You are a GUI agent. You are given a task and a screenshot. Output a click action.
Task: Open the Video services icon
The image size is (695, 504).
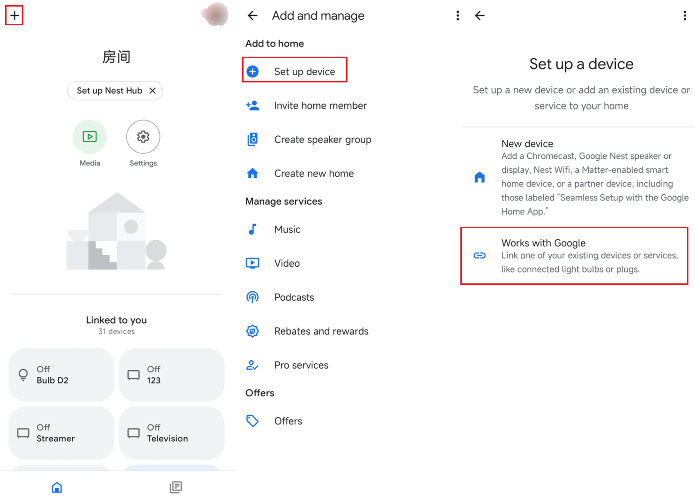point(253,263)
